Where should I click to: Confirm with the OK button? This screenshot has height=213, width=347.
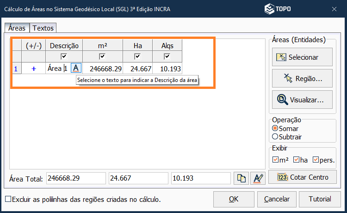tap(234, 199)
